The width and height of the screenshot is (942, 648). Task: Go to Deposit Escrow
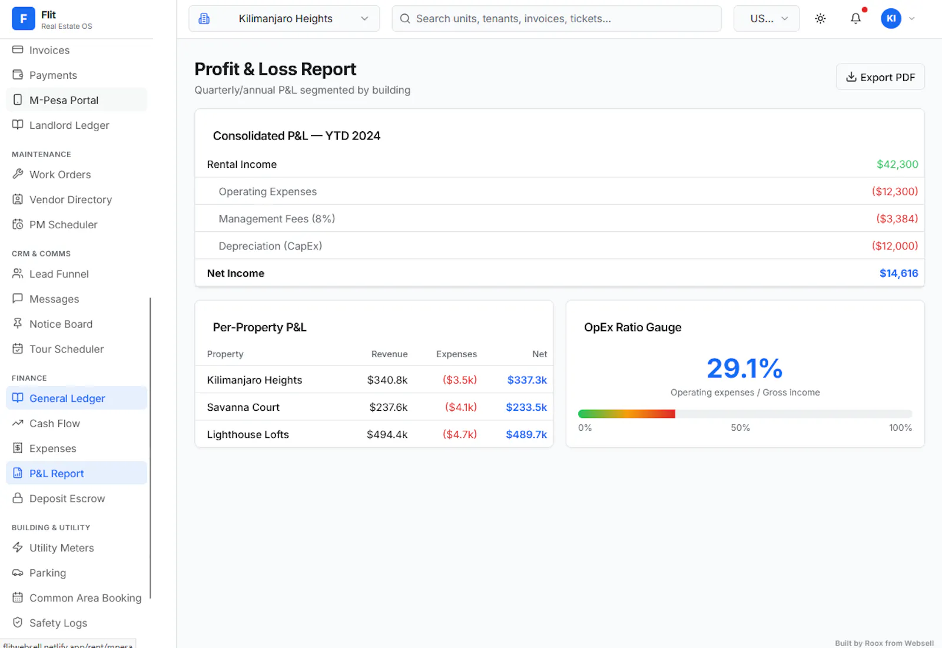[x=77, y=498]
